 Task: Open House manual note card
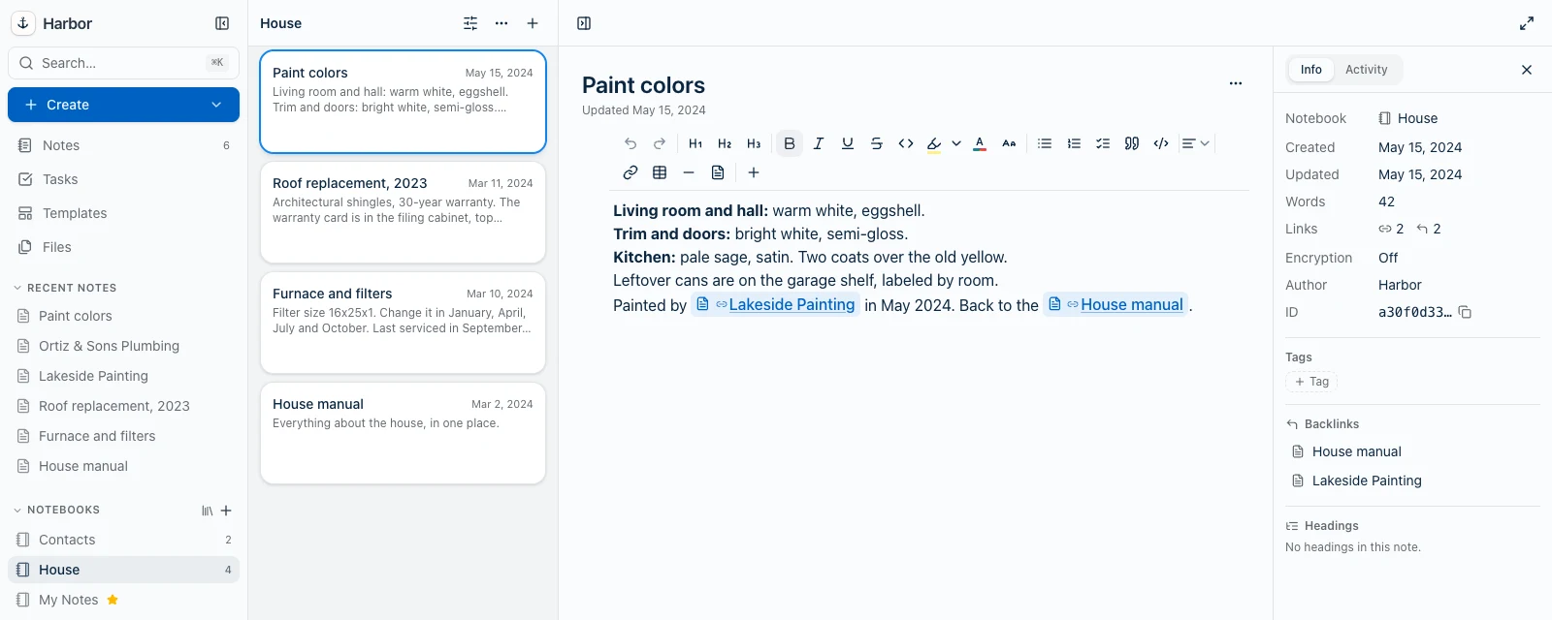tap(403, 433)
